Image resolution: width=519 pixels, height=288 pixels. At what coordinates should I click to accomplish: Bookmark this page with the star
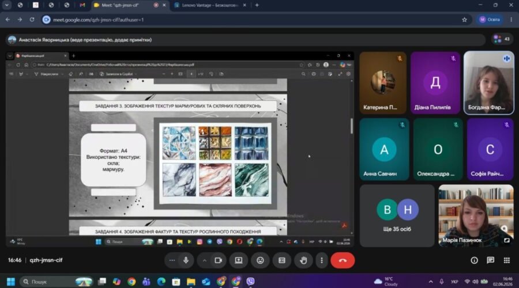pos(464,20)
